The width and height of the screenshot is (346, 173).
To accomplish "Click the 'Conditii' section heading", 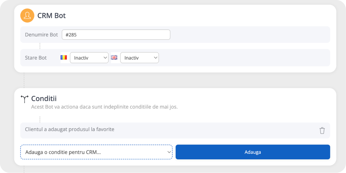I will click(x=44, y=98).
